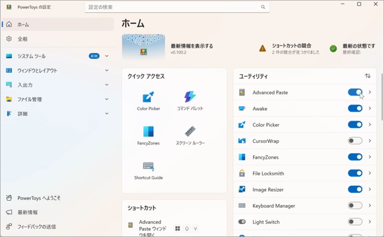Screen dimensions: 384x237
Task: Enable Keyboard Manager toggle
Action: tap(355, 205)
